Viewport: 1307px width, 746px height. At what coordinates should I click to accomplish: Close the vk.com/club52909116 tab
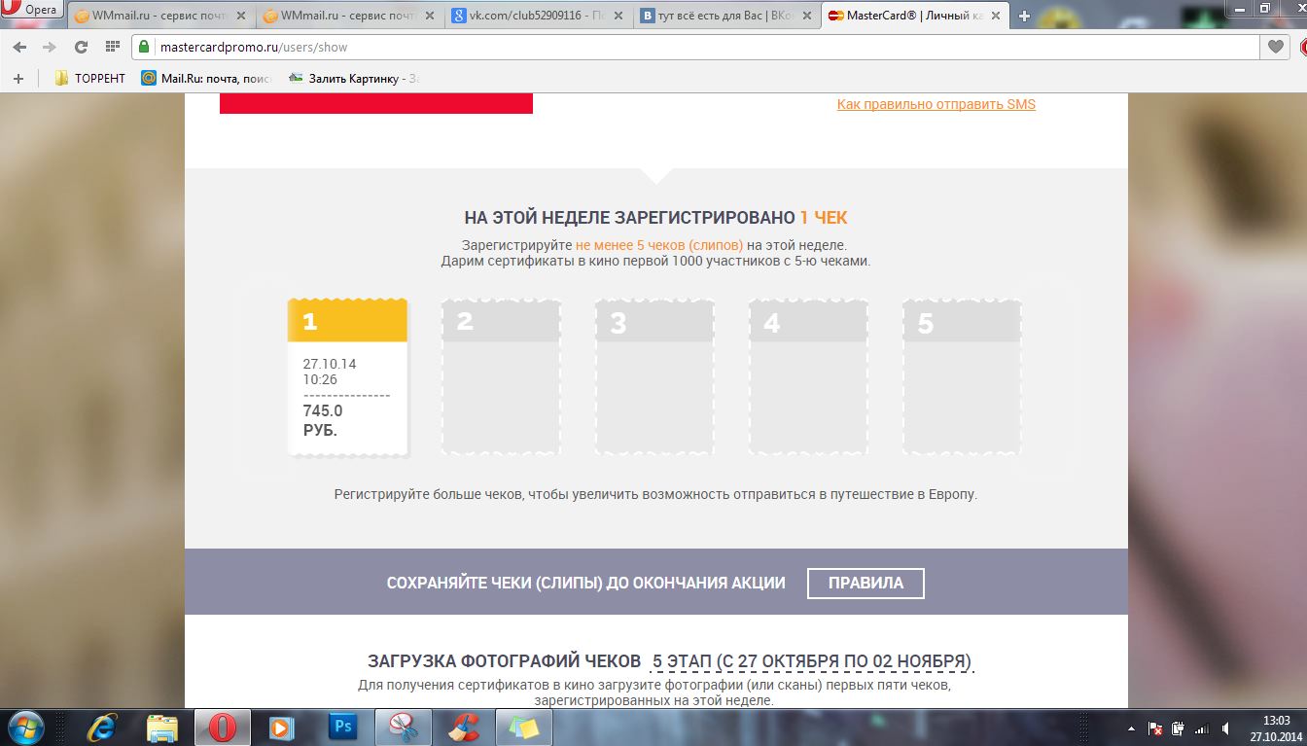tap(618, 17)
